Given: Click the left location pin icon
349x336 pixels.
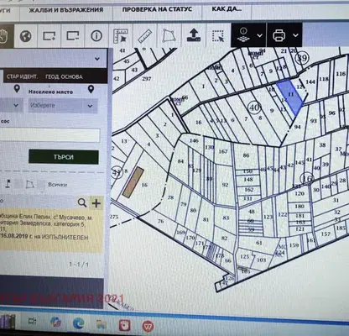Looking at the screenshot, I should tap(17, 89).
